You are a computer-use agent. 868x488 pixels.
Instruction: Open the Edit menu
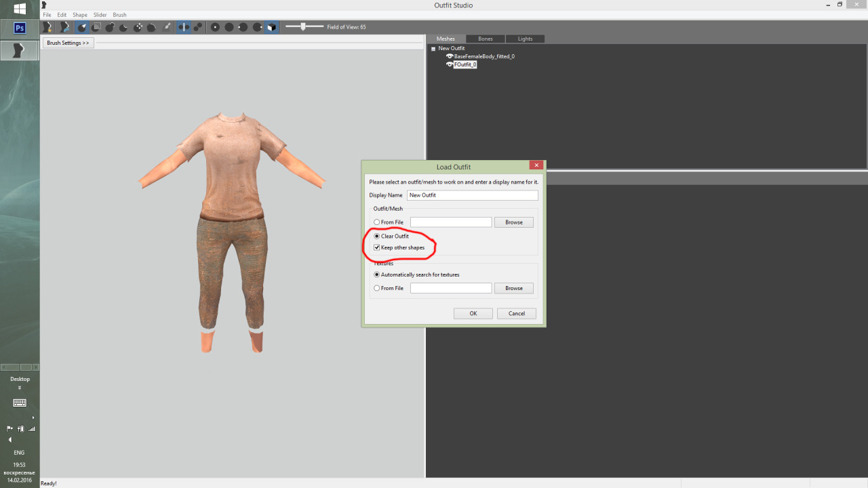coord(62,14)
